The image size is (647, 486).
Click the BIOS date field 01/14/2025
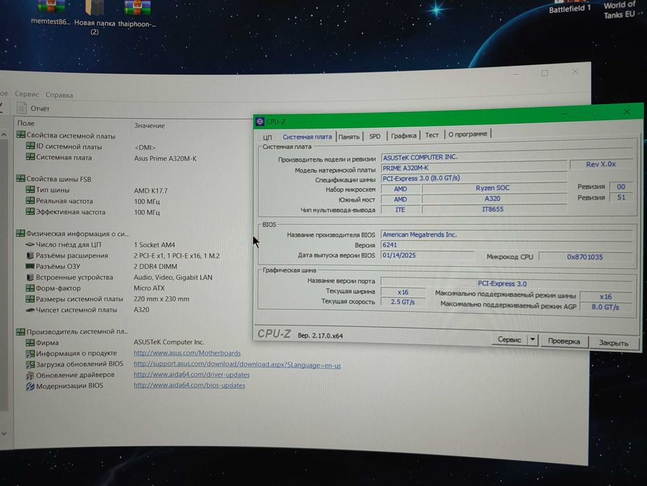tap(427, 255)
